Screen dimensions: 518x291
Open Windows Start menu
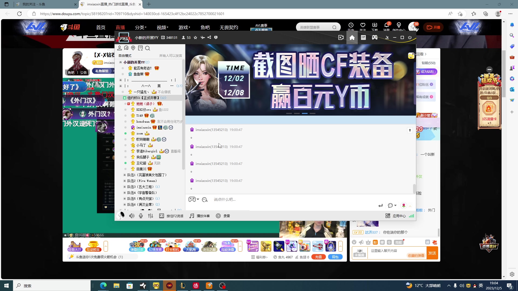click(x=6, y=286)
